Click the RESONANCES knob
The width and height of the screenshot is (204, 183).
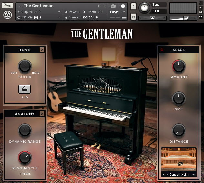[x=25, y=157]
